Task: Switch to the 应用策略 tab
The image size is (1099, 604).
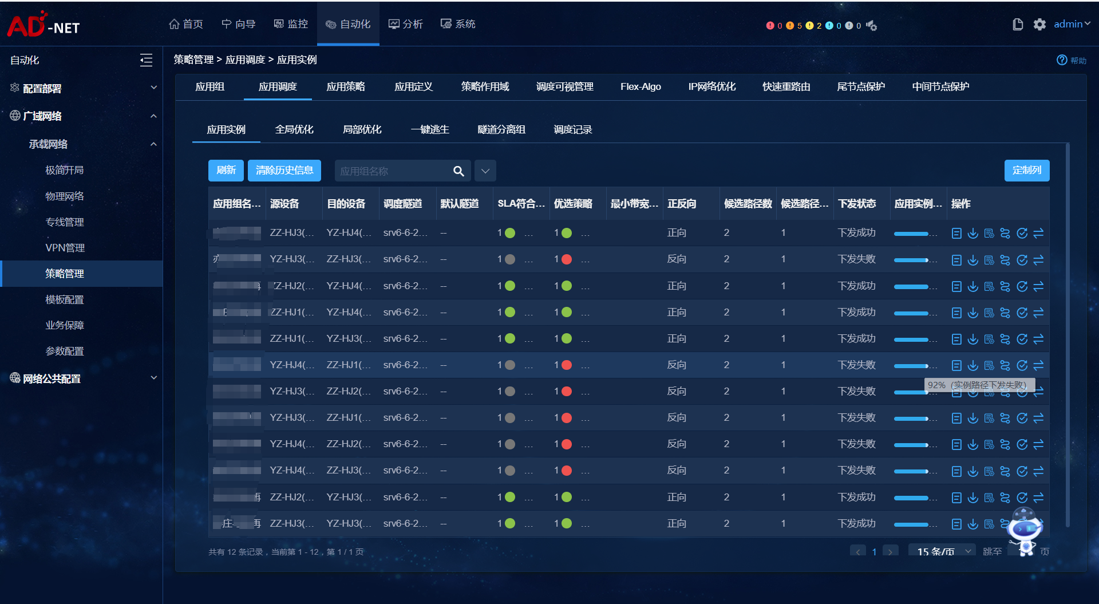Action: [x=346, y=87]
